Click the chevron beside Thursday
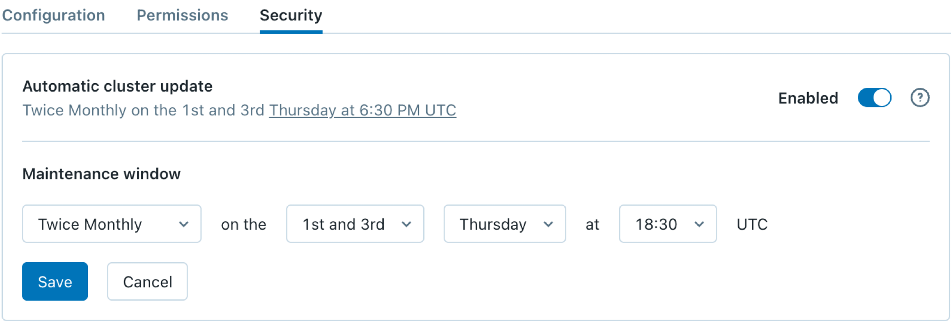The height and width of the screenshot is (323, 951). pyautogui.click(x=550, y=224)
